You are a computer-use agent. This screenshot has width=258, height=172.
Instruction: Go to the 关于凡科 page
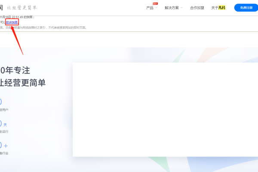coord(218,8)
